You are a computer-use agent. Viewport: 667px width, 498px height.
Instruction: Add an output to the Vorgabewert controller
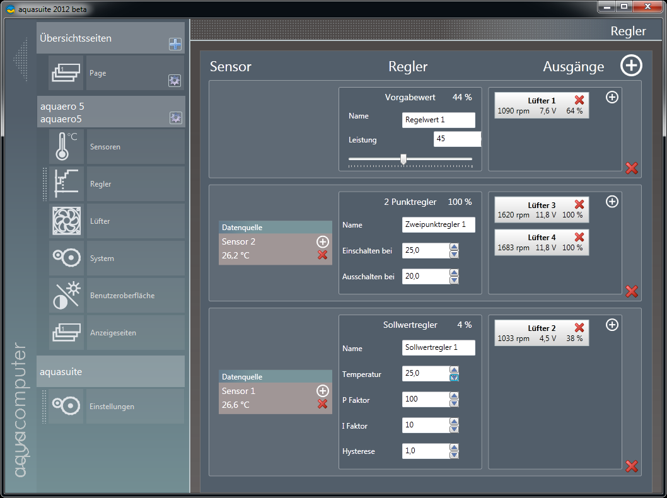[x=612, y=97]
